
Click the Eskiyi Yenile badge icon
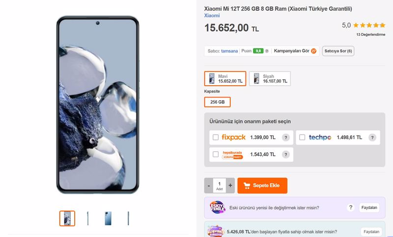point(218,208)
